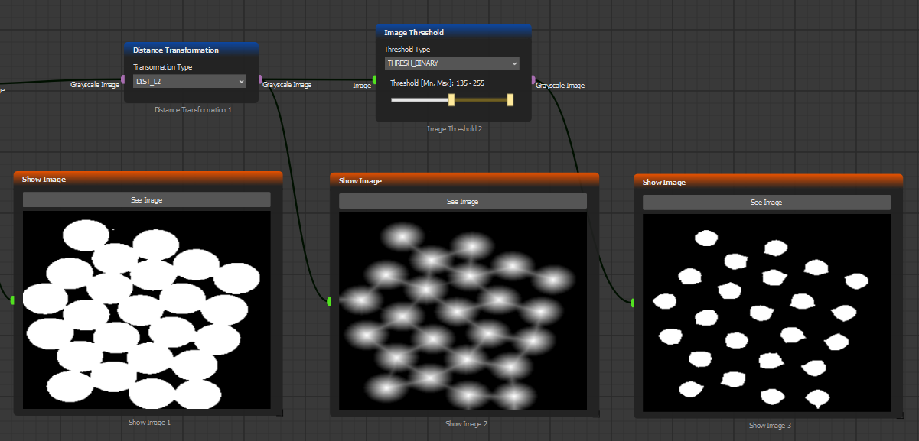Select Show Image 3 node's input port

[x=633, y=303]
